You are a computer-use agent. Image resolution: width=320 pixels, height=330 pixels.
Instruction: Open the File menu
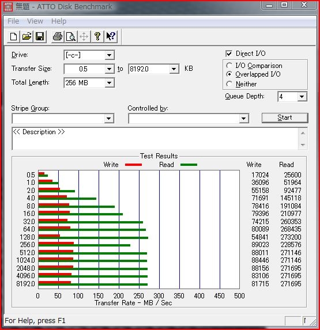pos(13,21)
